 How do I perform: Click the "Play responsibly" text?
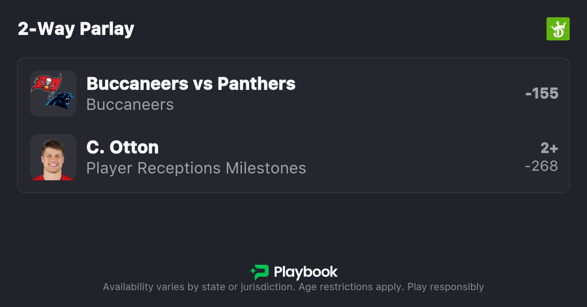[x=446, y=287]
